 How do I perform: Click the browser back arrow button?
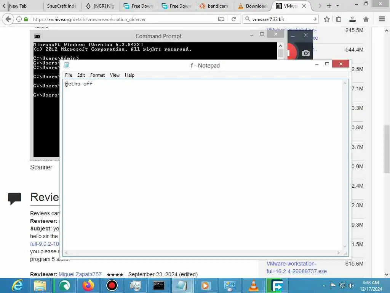[8, 19]
